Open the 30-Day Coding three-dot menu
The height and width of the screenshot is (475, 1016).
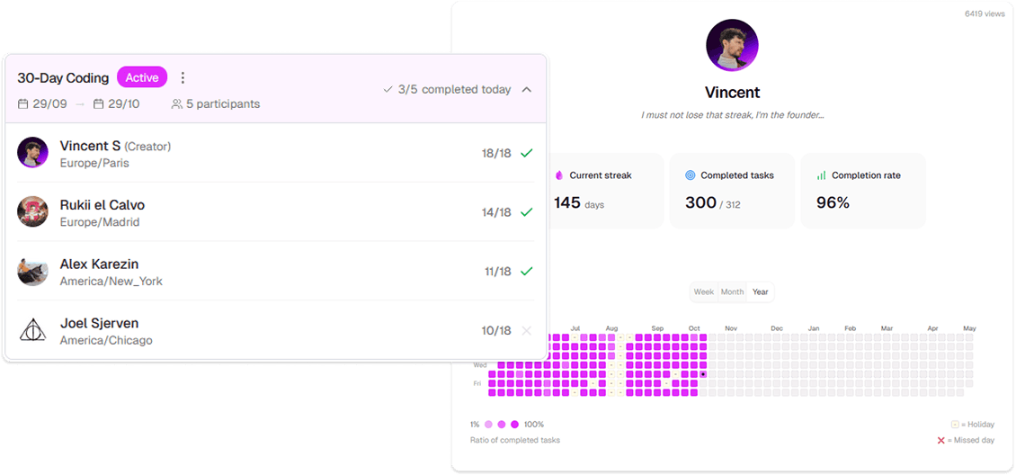(x=183, y=78)
